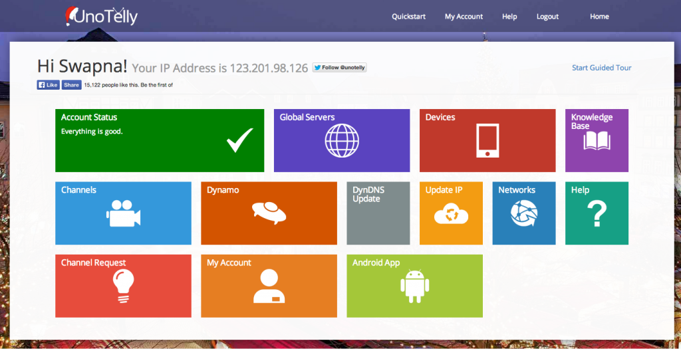Click the Networks tile title
This screenshot has width=681, height=349.
click(517, 190)
